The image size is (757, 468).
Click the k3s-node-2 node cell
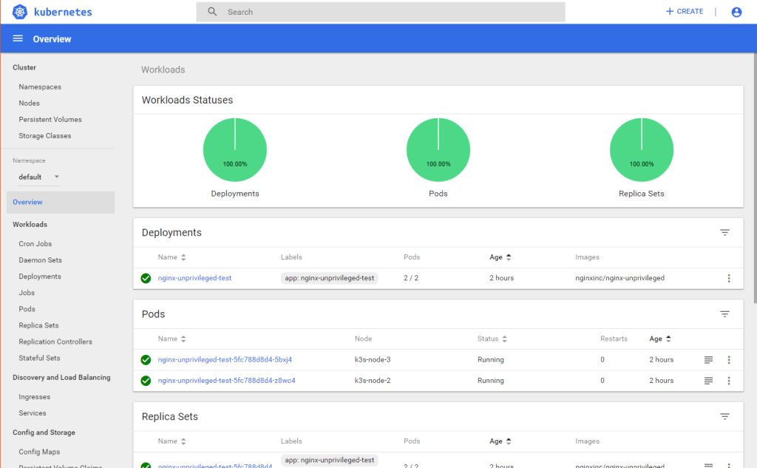(x=373, y=381)
